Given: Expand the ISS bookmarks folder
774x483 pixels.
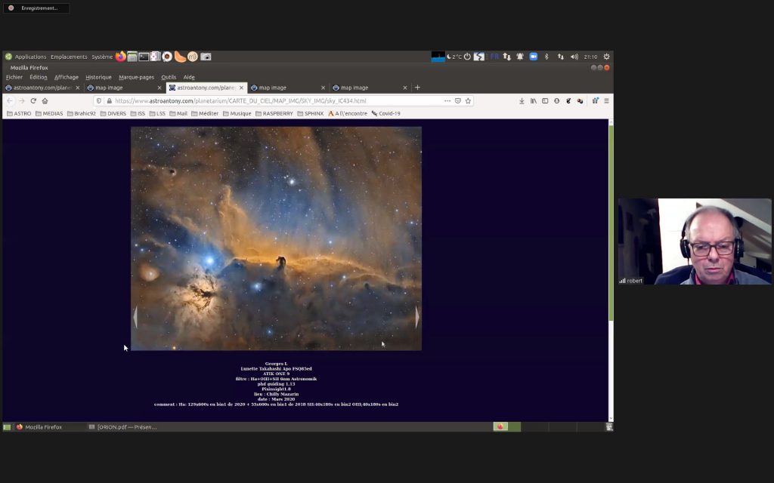Looking at the screenshot, I should [138, 113].
